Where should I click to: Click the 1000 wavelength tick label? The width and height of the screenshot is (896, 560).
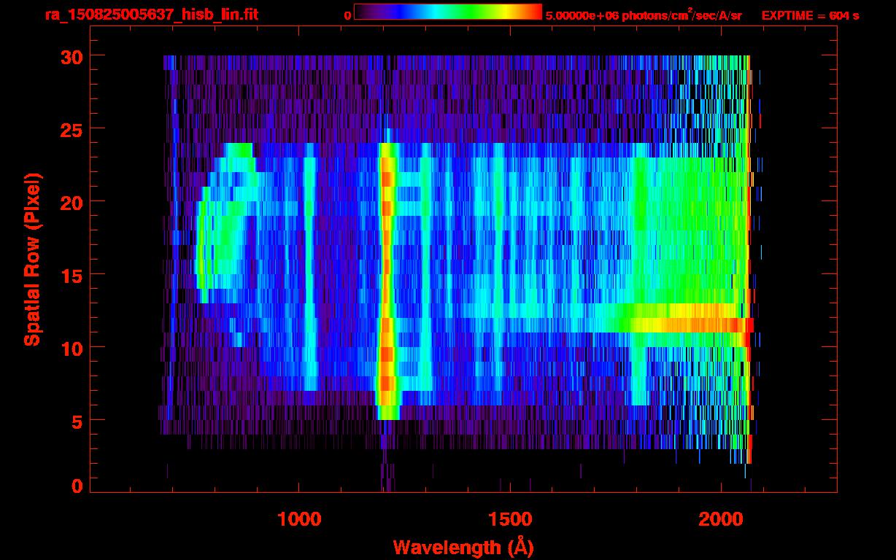click(299, 519)
